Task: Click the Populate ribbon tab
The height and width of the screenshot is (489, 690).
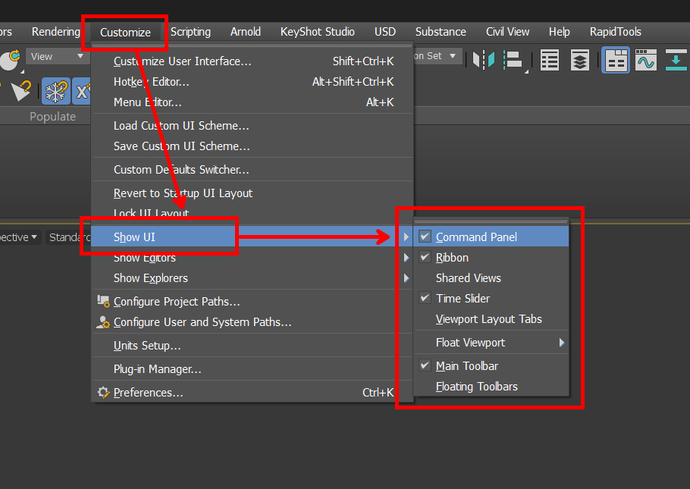Action: coord(53,116)
